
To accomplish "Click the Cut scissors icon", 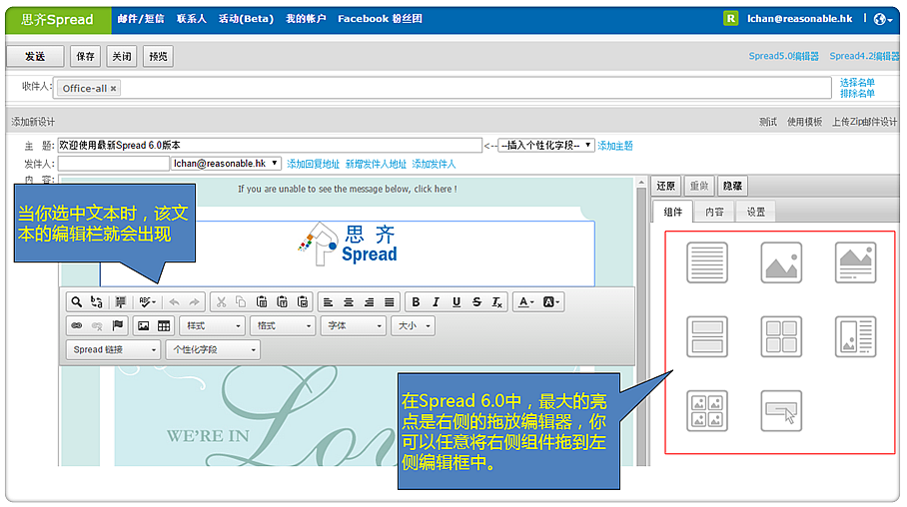I will coord(221,301).
